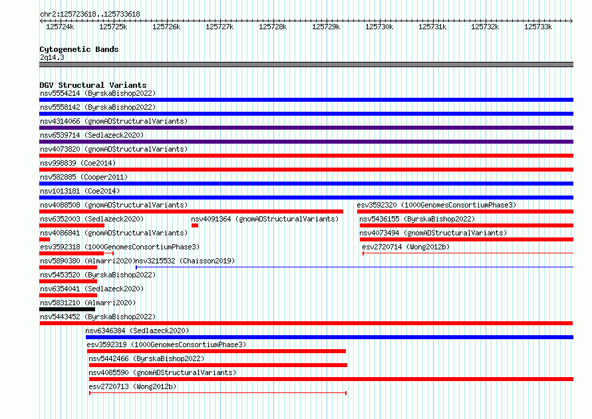Click the 2q14.3 band label
The height and width of the screenshot is (419, 592).
coord(52,57)
